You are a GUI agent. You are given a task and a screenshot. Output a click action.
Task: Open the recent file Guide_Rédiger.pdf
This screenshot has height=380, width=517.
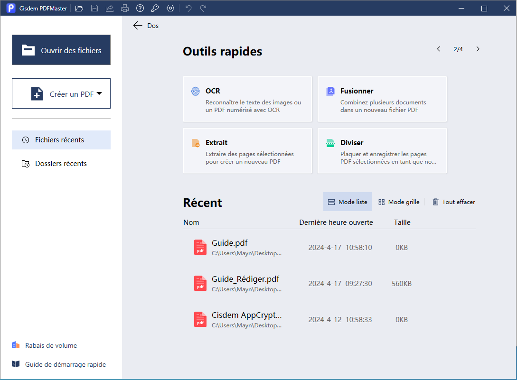pyautogui.click(x=330, y=283)
